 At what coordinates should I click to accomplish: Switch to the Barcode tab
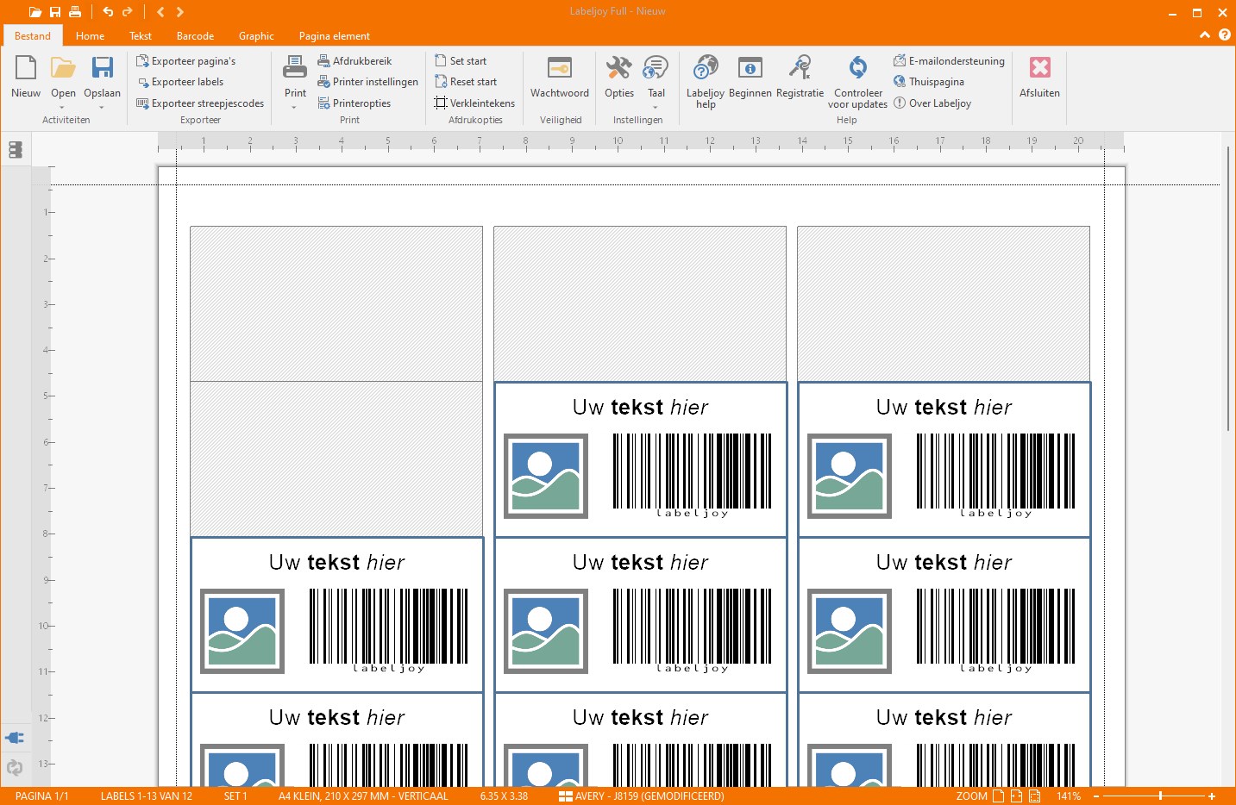point(195,36)
